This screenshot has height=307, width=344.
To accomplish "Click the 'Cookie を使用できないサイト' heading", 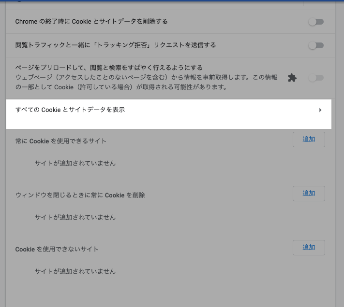I will (x=57, y=249).
